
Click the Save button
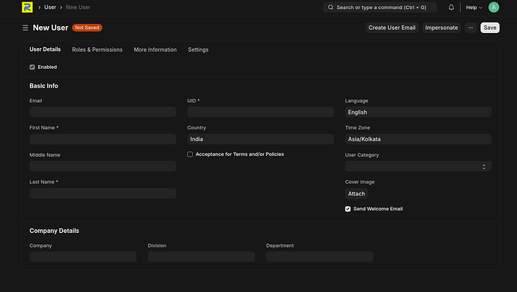click(x=490, y=28)
